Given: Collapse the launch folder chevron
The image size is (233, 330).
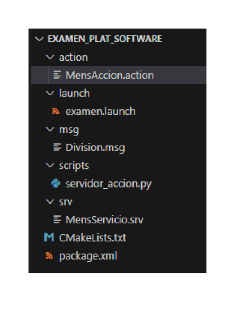Looking at the screenshot, I should coord(49,93).
